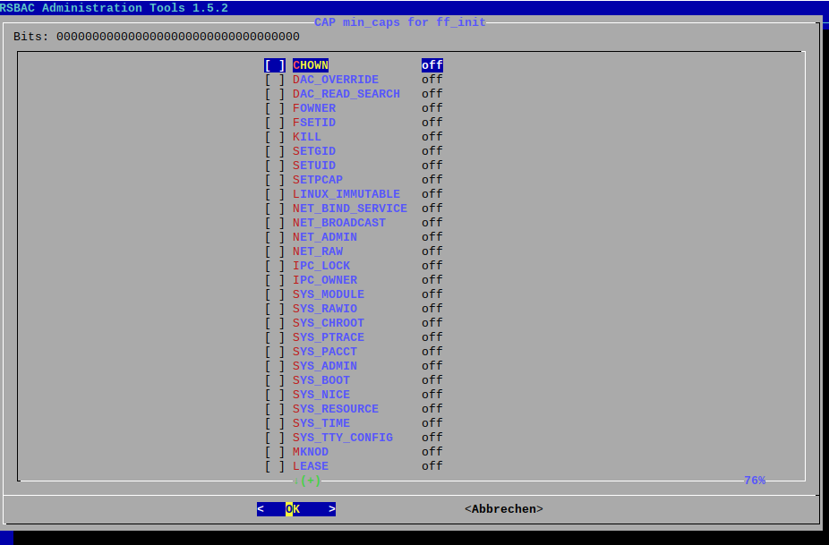This screenshot has width=829, height=545.
Task: Select the SYS_TTY_CONFIG label
Action: point(343,437)
